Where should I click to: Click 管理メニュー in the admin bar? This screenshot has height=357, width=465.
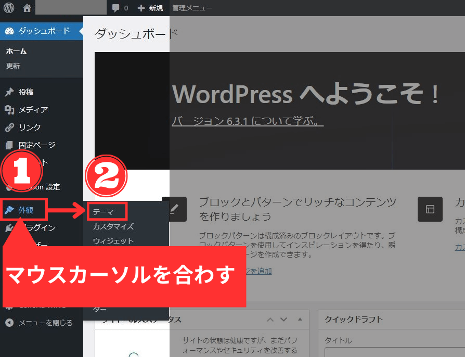[192, 8]
